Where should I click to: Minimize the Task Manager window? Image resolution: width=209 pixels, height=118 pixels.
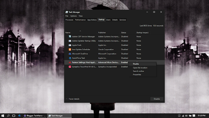[x=147, y=12]
